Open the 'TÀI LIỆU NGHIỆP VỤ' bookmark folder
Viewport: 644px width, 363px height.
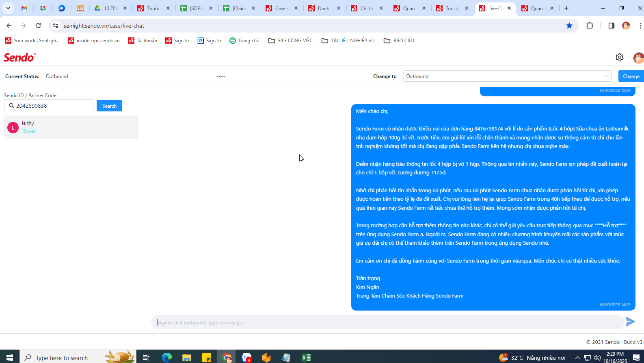tap(348, 41)
